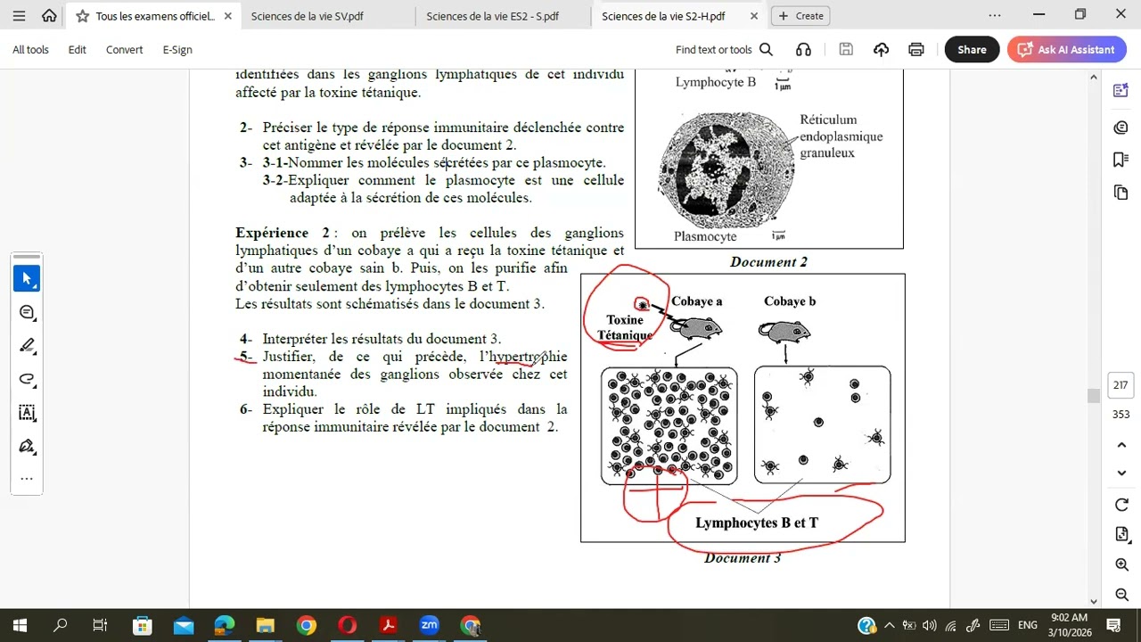Click the word 'Expérience 2' in document
This screenshot has width=1141, height=642.
pyautogui.click(x=283, y=233)
